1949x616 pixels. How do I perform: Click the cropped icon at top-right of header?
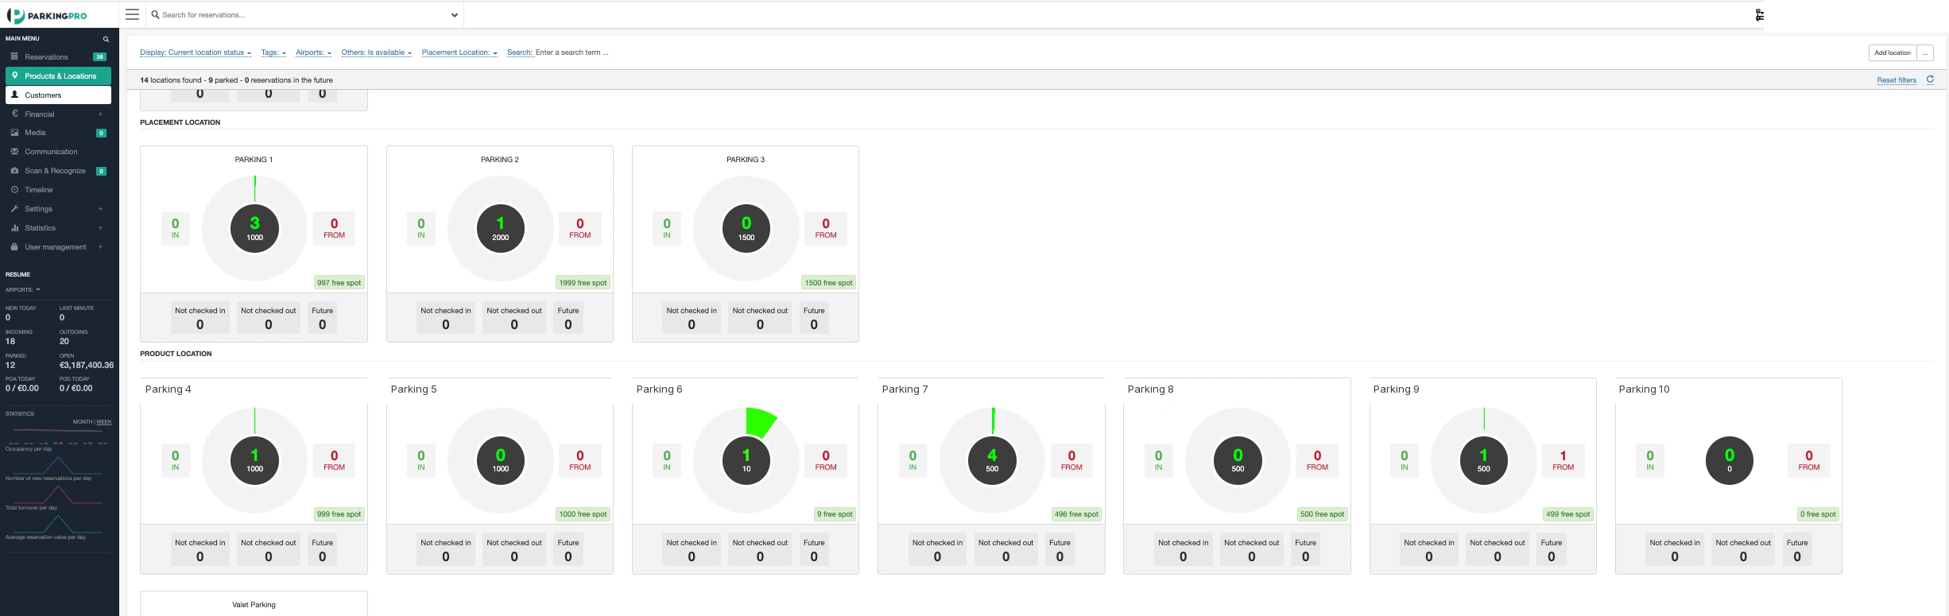[1760, 15]
